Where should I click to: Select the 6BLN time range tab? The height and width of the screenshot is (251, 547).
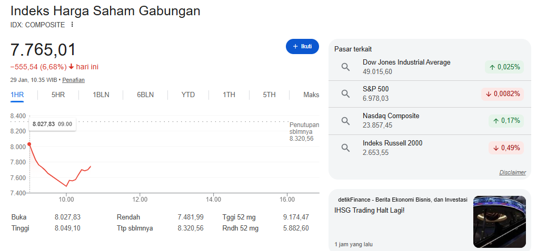[145, 95]
